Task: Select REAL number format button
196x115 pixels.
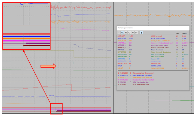Action: tap(122, 33)
